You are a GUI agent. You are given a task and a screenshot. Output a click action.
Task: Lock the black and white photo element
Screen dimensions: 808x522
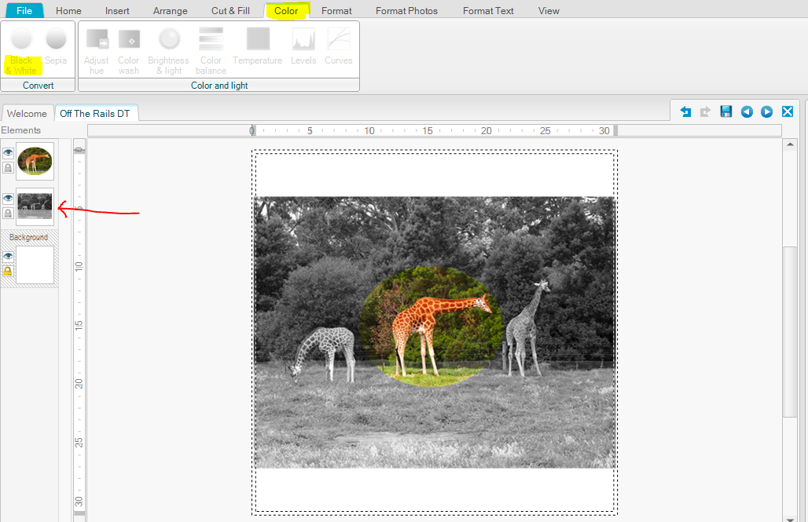tap(8, 214)
